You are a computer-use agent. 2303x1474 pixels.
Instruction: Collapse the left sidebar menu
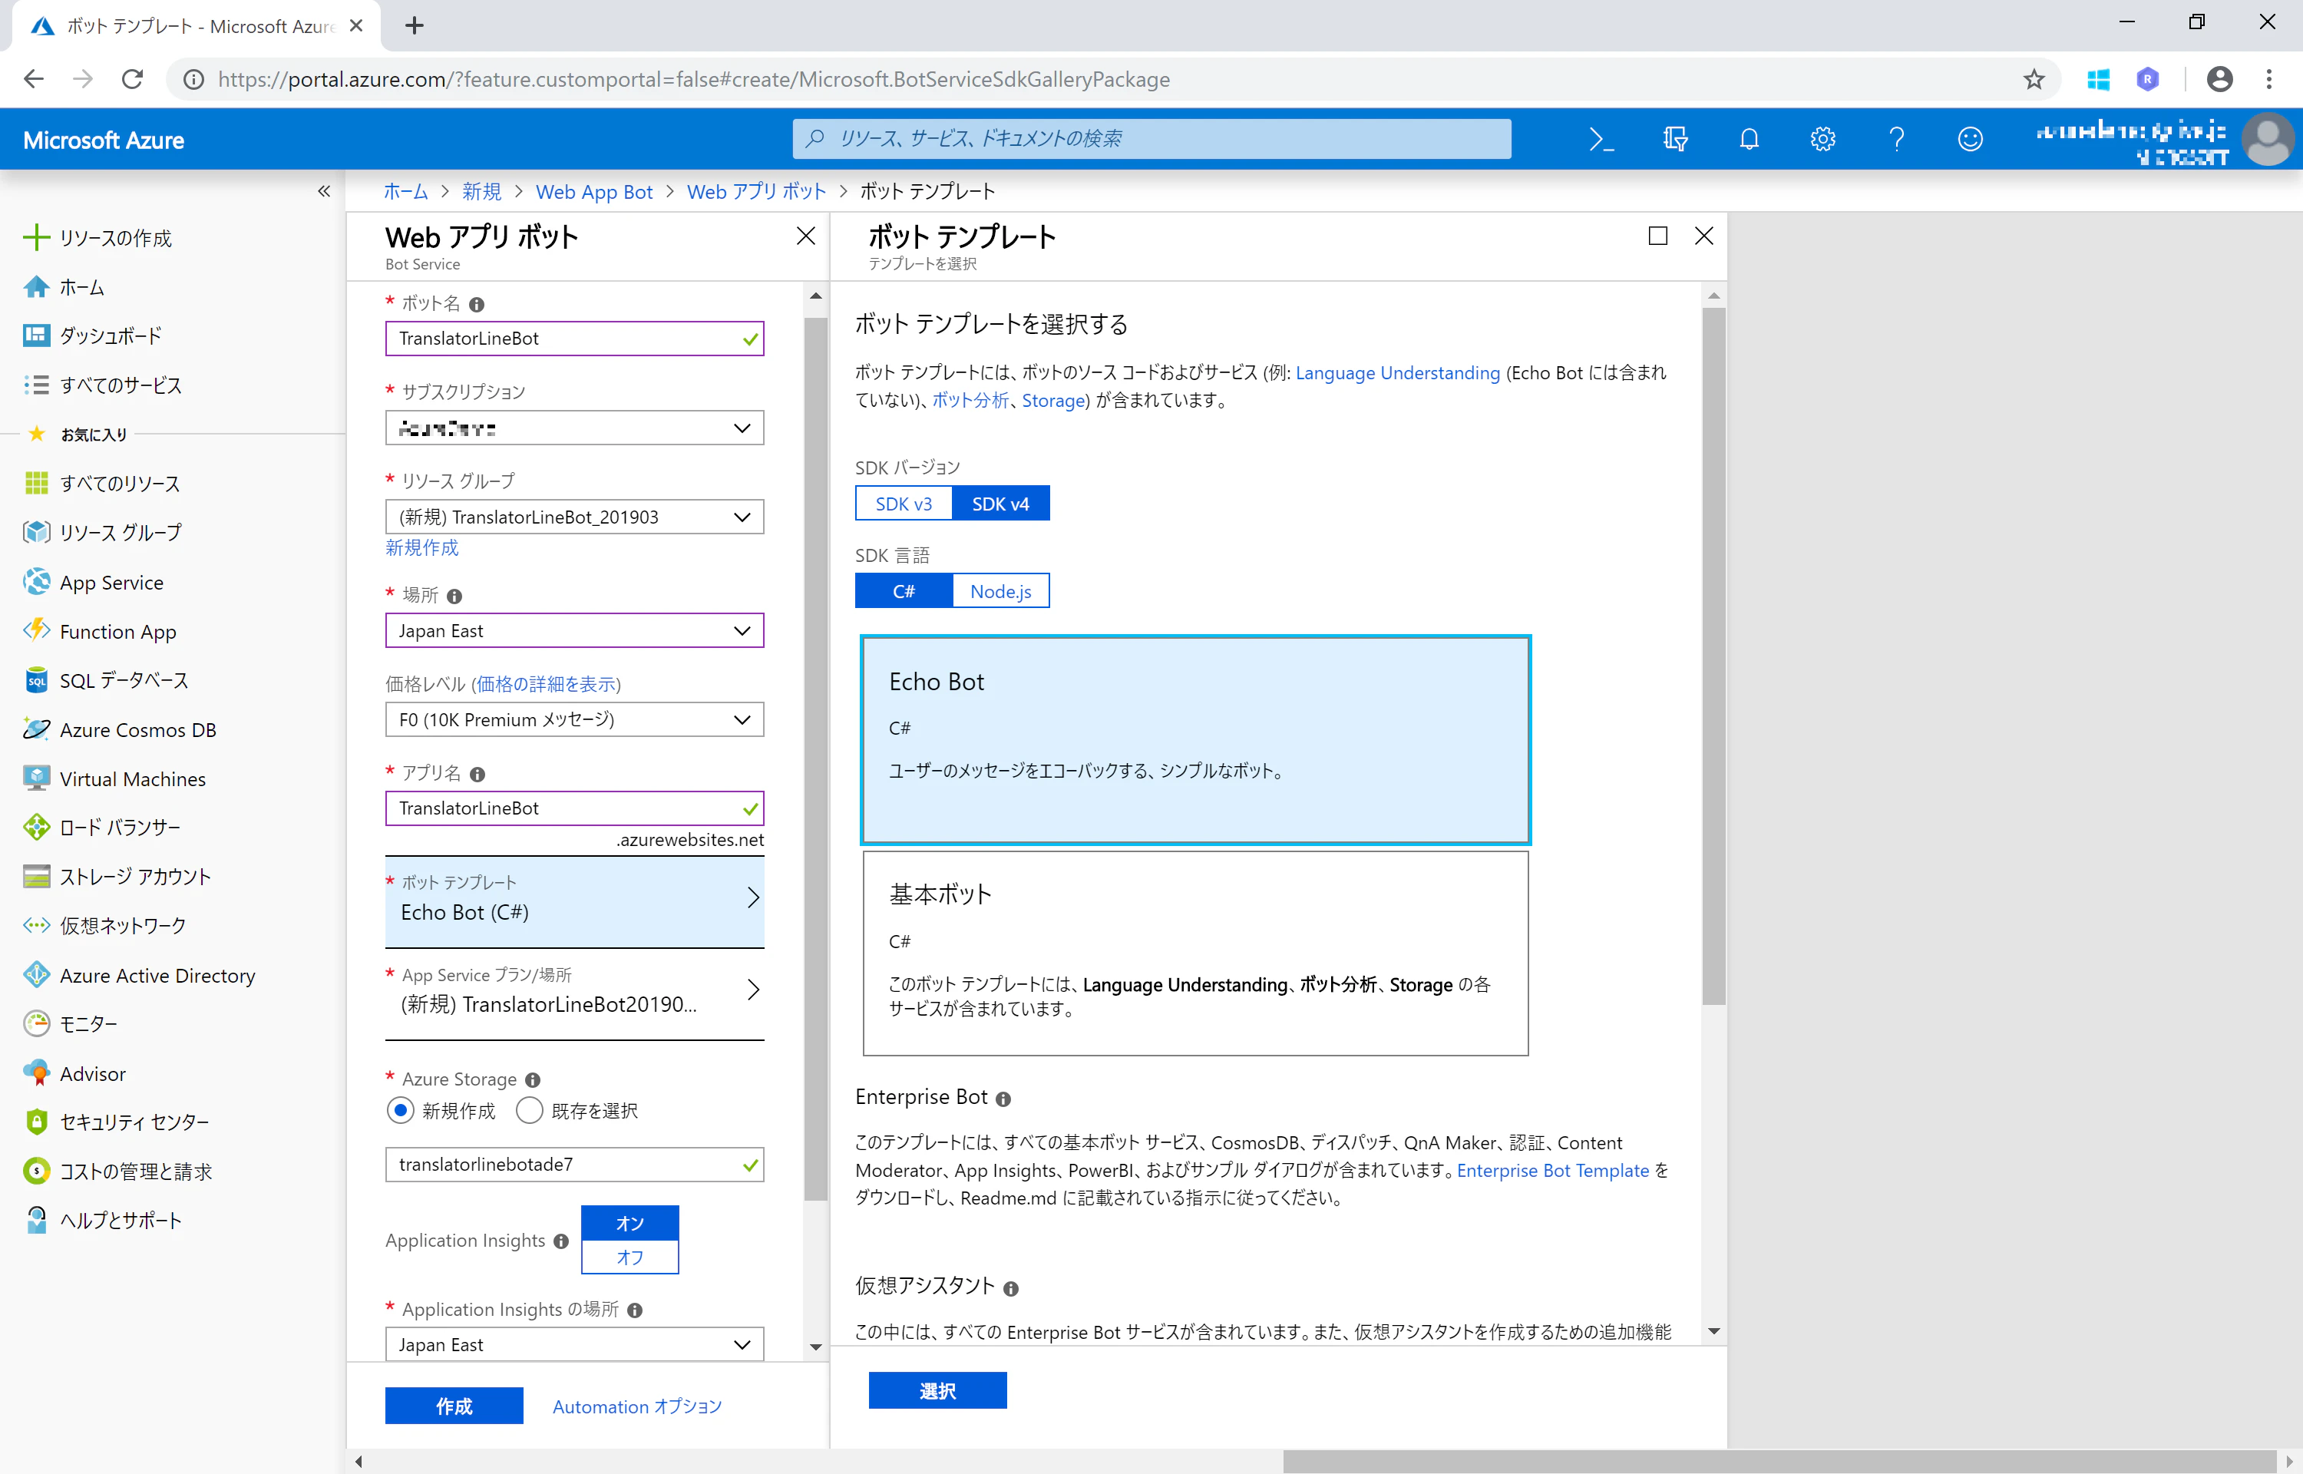[x=323, y=190]
